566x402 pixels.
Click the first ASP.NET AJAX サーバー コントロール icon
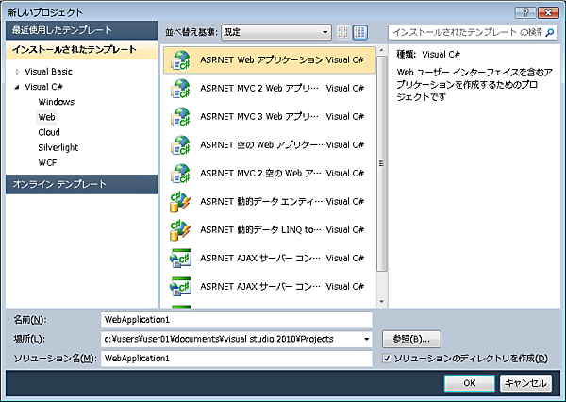click(x=180, y=259)
